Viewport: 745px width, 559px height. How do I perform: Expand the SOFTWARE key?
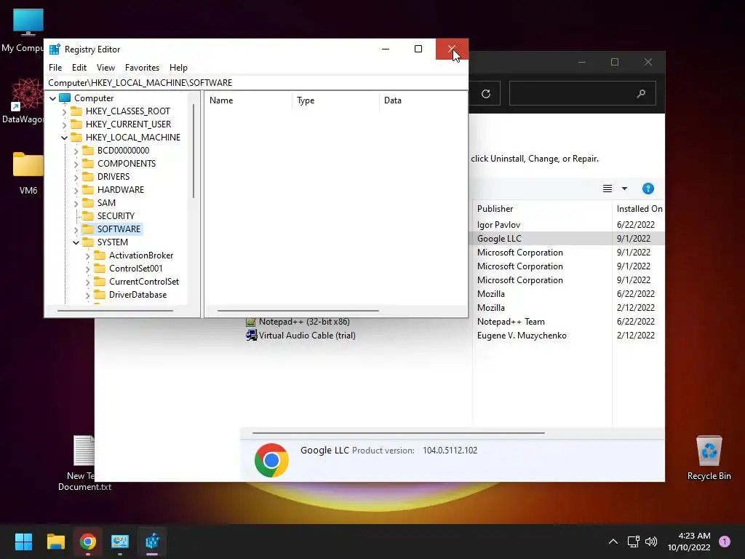click(x=76, y=229)
